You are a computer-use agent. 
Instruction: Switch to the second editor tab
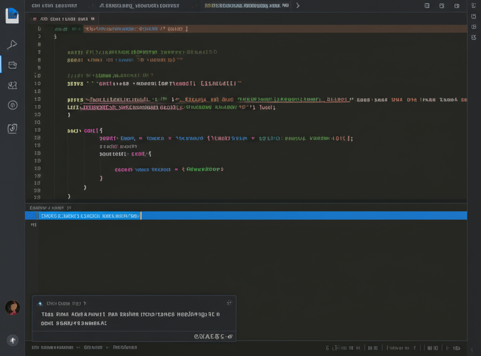[x=140, y=6]
